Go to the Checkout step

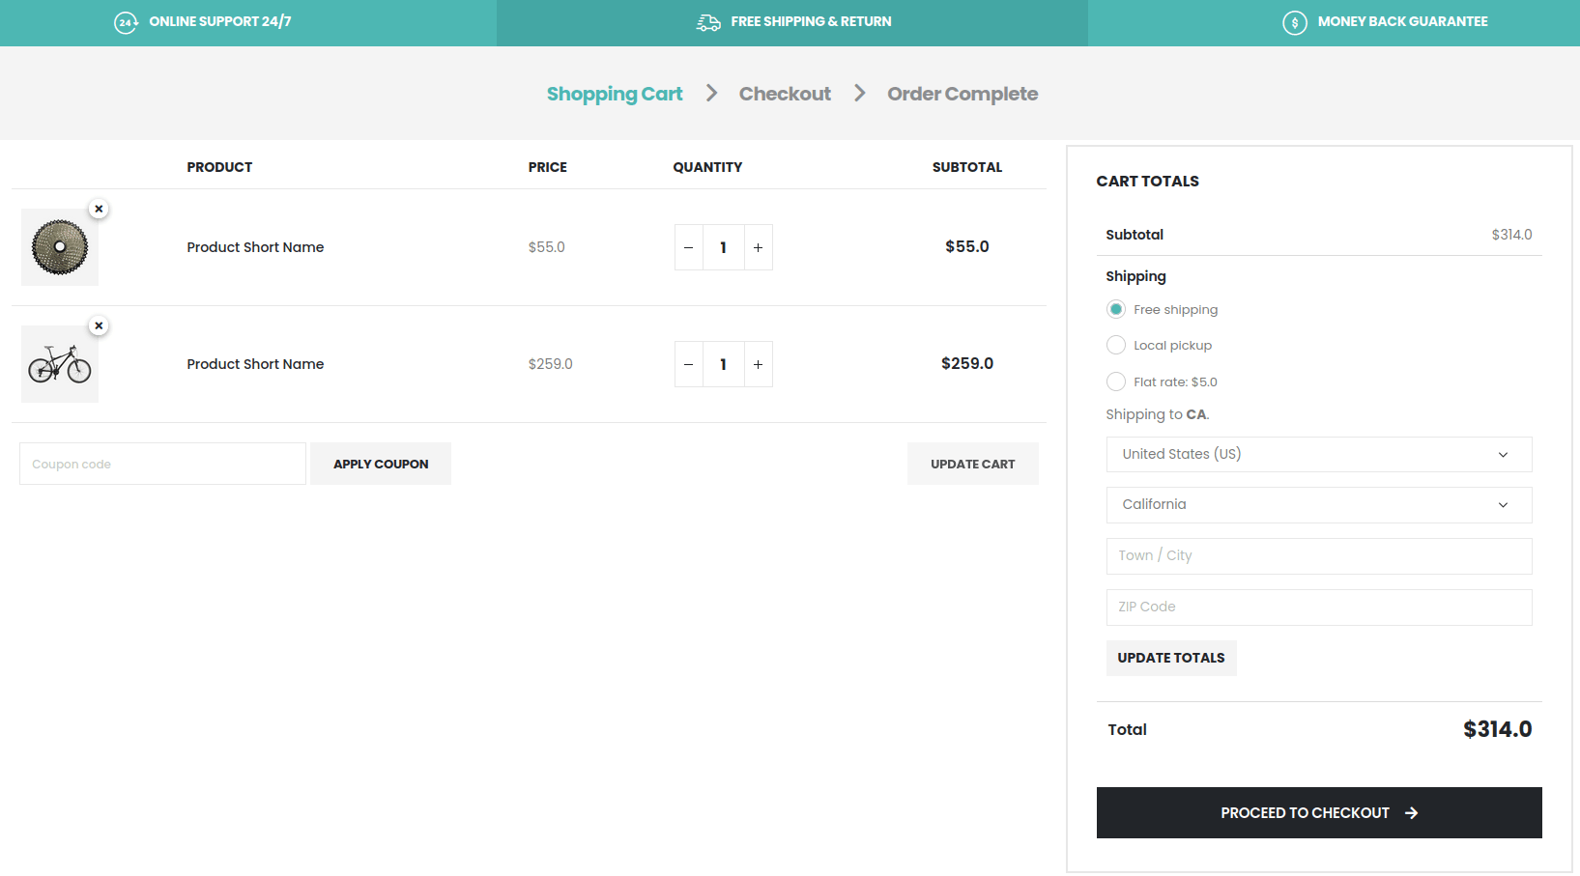pos(785,94)
